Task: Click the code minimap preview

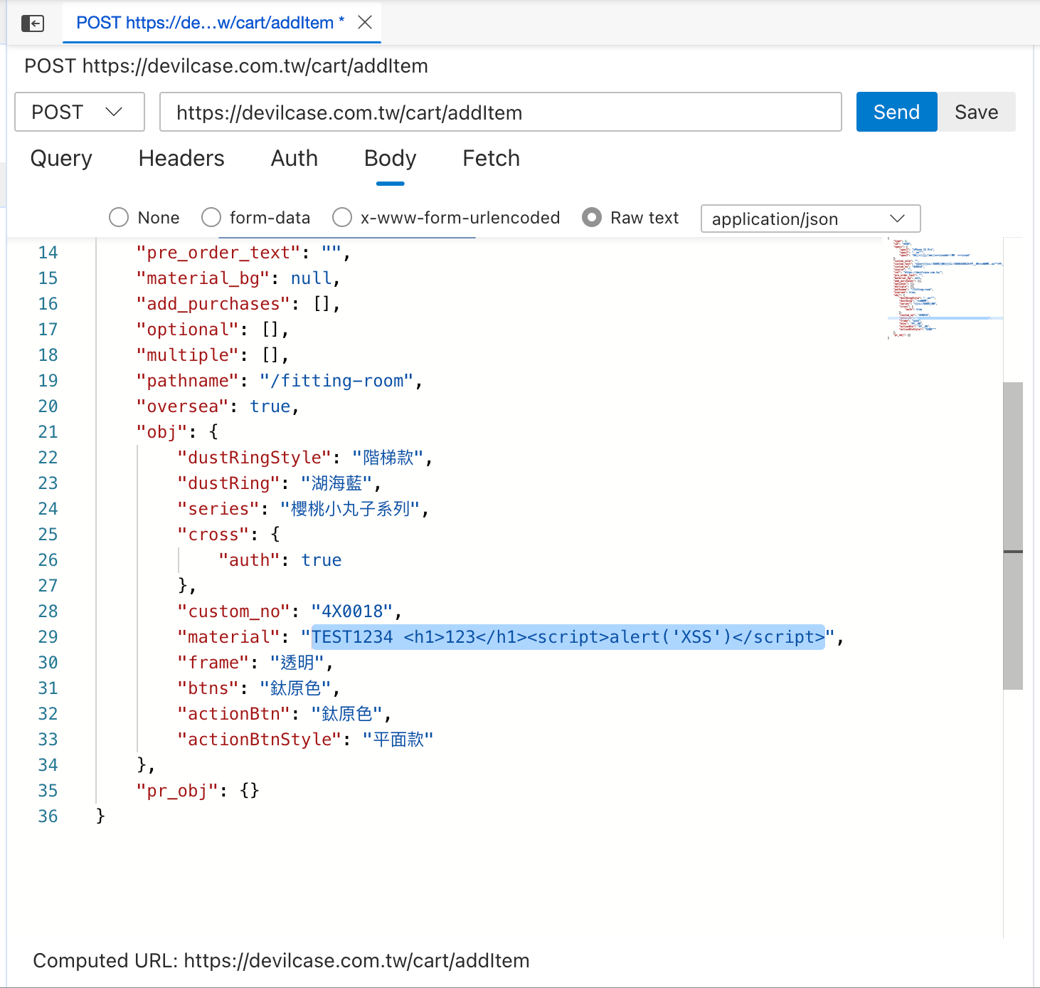Action: pyautogui.click(x=944, y=288)
